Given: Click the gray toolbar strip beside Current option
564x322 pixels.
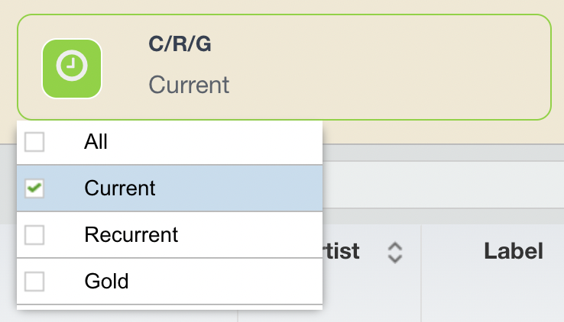Looking at the screenshot, I should point(443,185).
